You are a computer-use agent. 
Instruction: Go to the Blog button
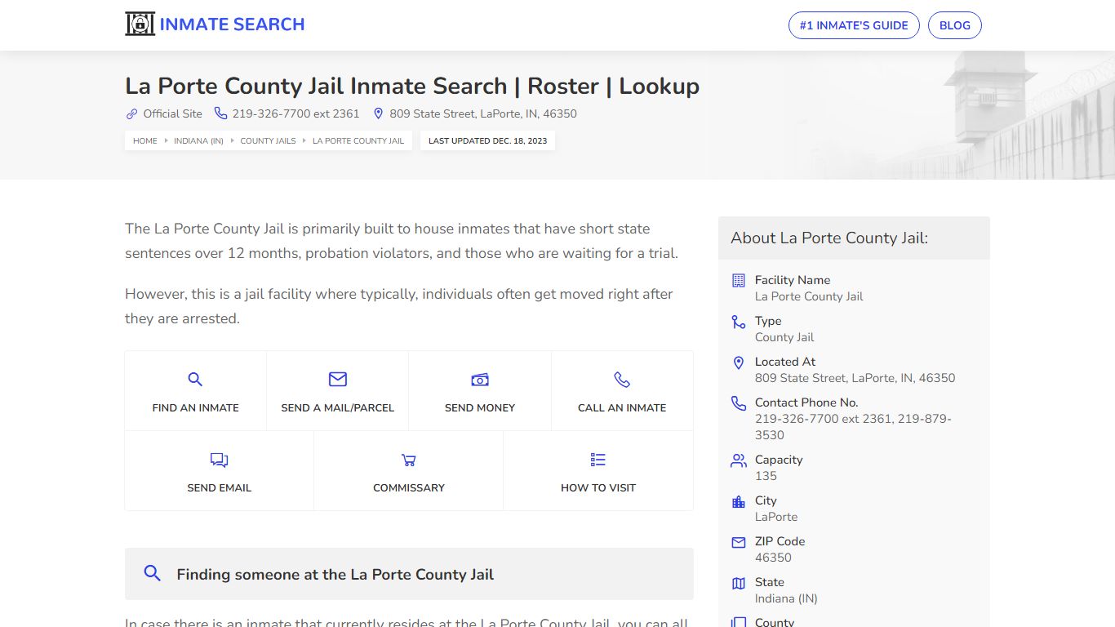coord(955,25)
